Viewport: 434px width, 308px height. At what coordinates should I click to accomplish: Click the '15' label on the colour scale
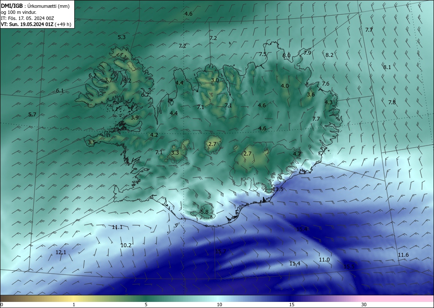[x=292, y=305]
